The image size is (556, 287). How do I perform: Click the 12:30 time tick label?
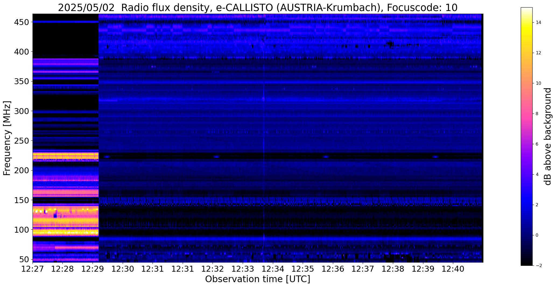[x=123, y=269]
